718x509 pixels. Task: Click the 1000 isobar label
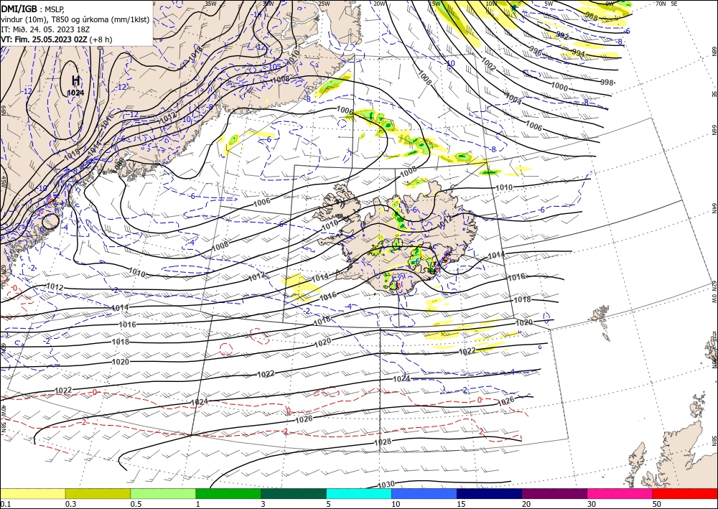[559, 87]
